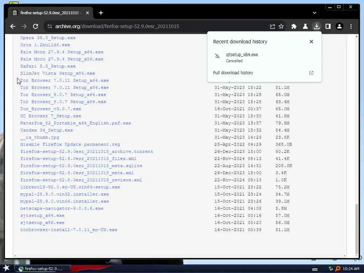
Task: Open Orca 1.2build6.exe link
Action: [45, 45]
